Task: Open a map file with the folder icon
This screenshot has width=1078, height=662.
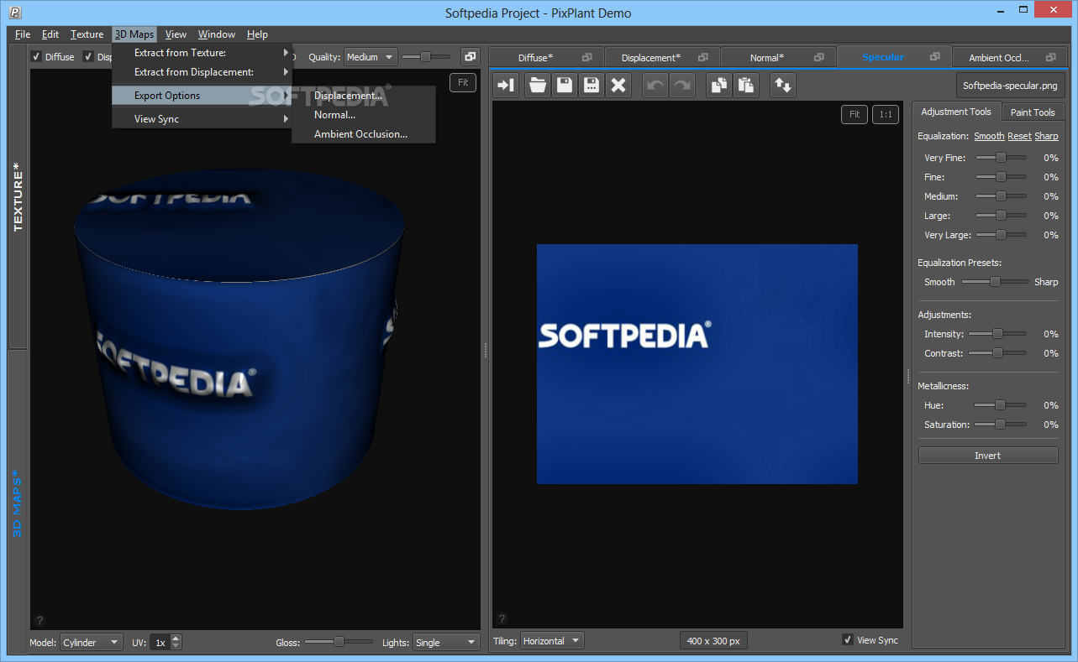Action: click(x=538, y=85)
